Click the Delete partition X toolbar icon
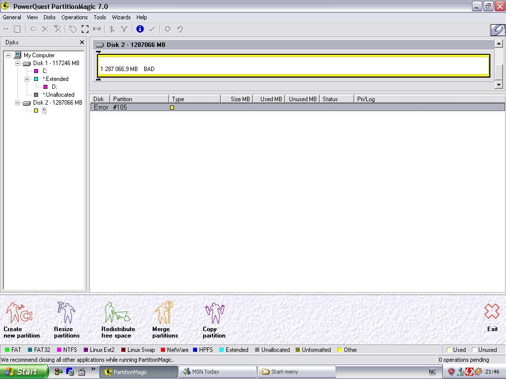This screenshot has height=379, width=506. tap(45, 29)
